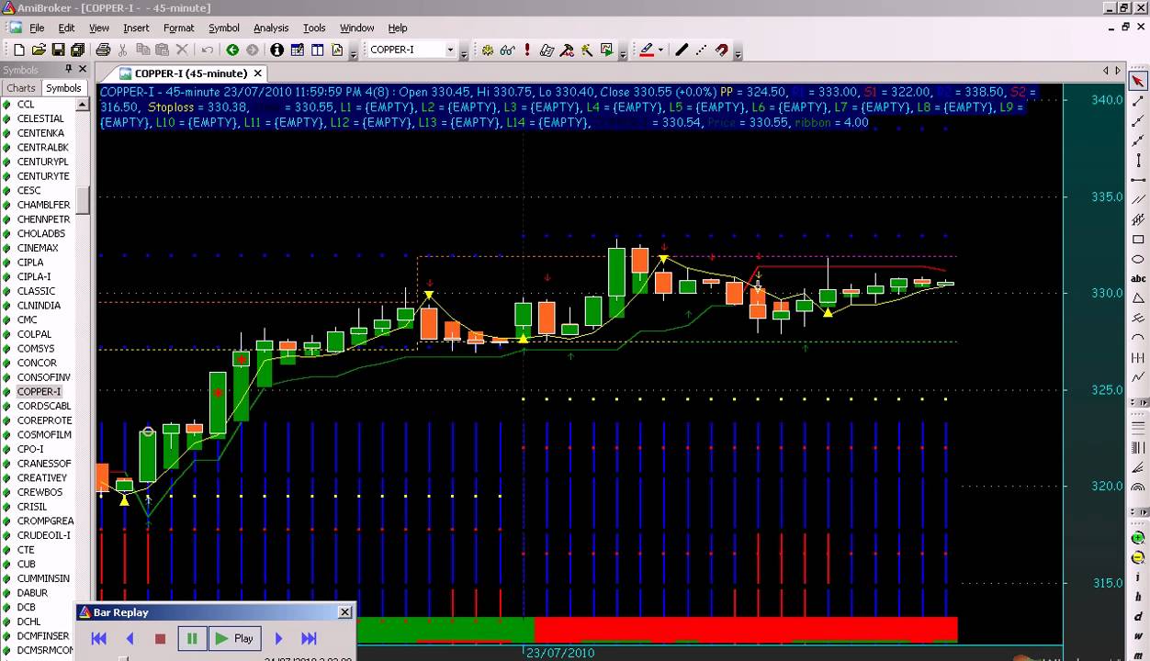The height and width of the screenshot is (661, 1150).
Task: Close the COPPER-I (45-minute) chart tab
Action: pos(258,73)
